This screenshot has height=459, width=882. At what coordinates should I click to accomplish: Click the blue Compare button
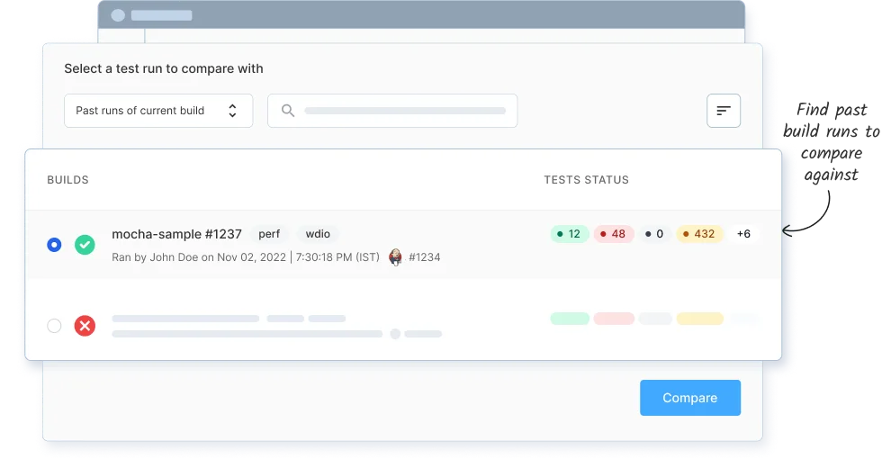point(690,398)
